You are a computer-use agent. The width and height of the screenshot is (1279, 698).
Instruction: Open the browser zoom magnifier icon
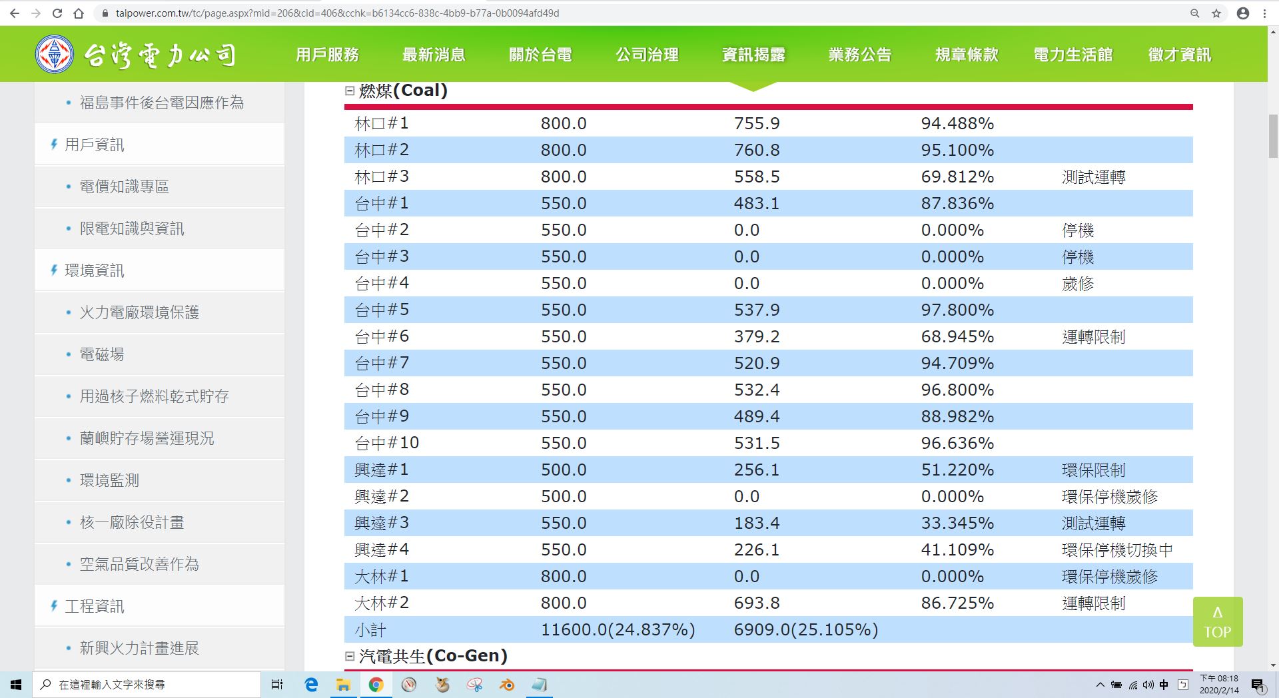tap(1195, 13)
